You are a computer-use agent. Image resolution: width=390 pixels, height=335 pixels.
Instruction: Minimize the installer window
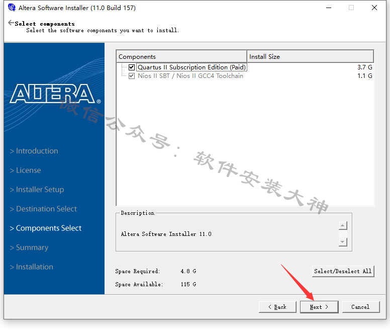329,8
